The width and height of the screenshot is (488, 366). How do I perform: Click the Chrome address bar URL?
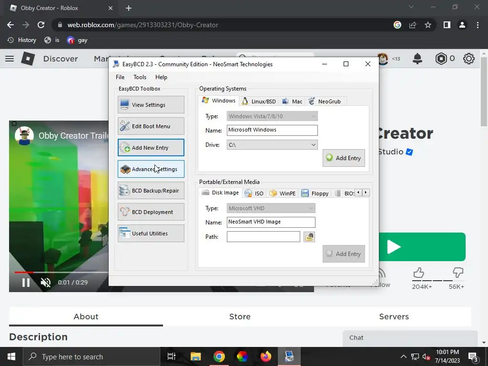tap(142, 25)
